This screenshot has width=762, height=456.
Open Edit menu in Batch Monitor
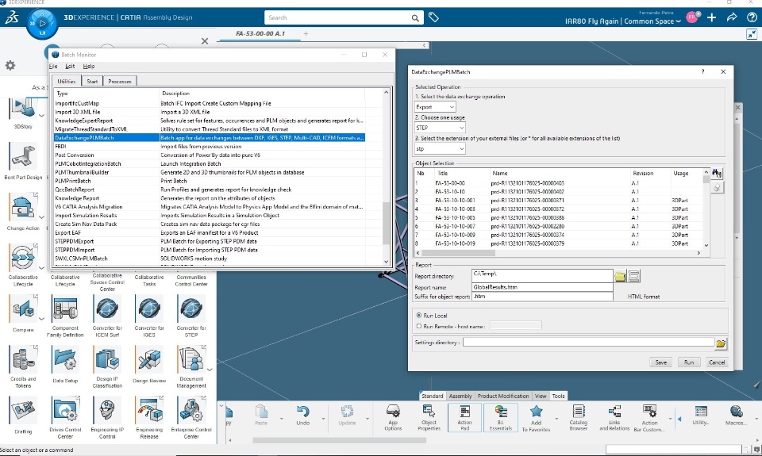(x=70, y=66)
